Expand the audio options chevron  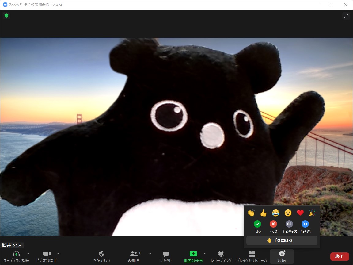[x=28, y=254]
